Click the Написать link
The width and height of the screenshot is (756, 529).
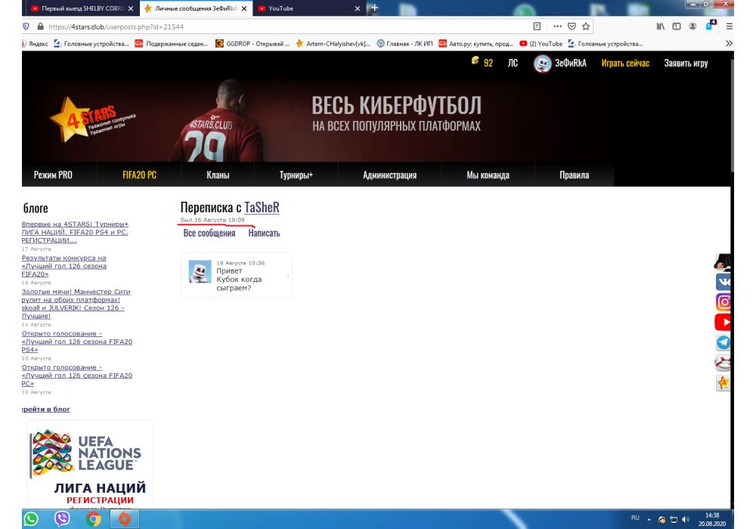[x=264, y=234]
